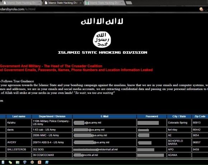Open the light-blue document icon in taskbar

click(3, 162)
